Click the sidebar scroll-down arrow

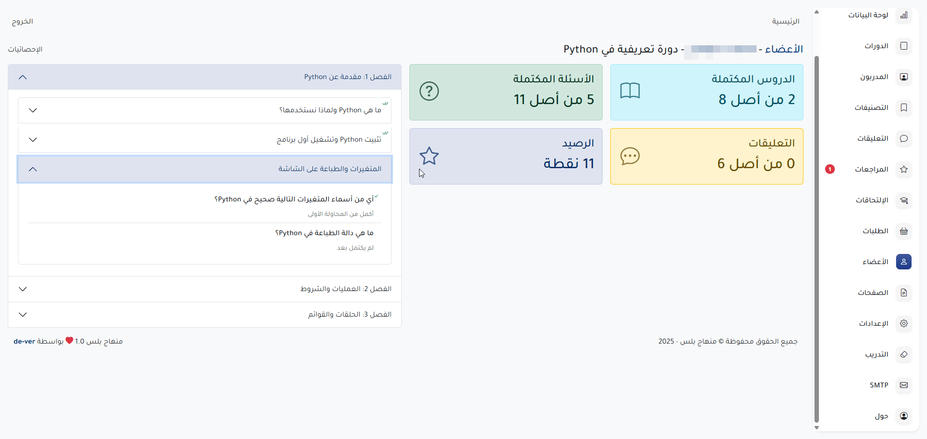pyautogui.click(x=816, y=427)
